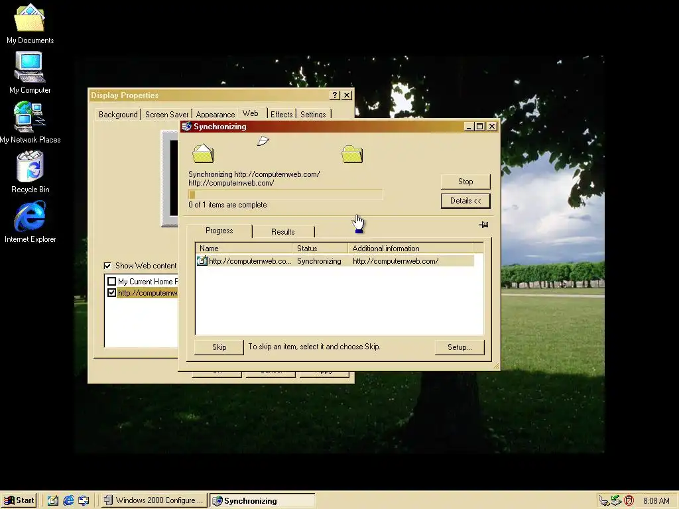Open the Effects tab
The image size is (679, 509).
tap(281, 114)
